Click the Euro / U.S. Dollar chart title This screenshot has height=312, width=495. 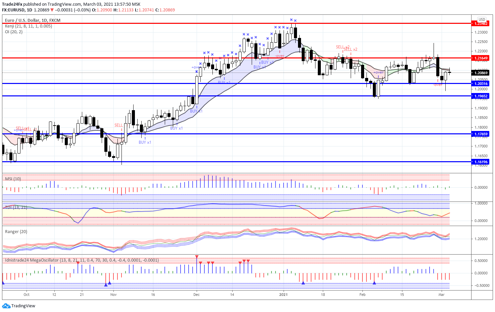(x=33, y=20)
